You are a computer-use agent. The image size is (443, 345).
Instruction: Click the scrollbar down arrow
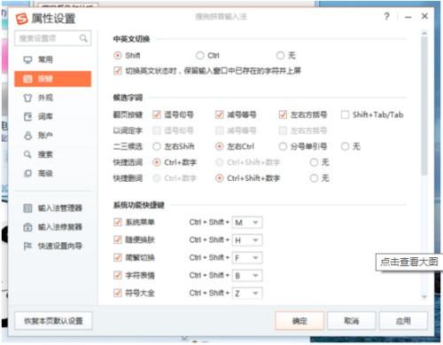point(424,296)
